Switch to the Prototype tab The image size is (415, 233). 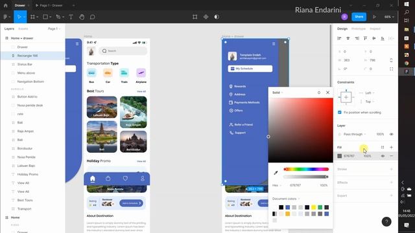[359, 28]
